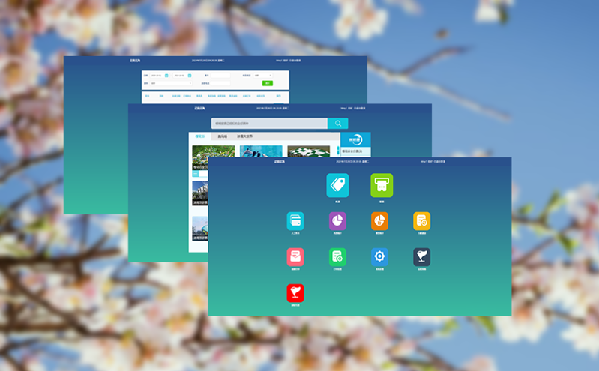The height and width of the screenshot is (371, 599).
Task: Open the blue gear system settings icon
Action: pyautogui.click(x=379, y=257)
